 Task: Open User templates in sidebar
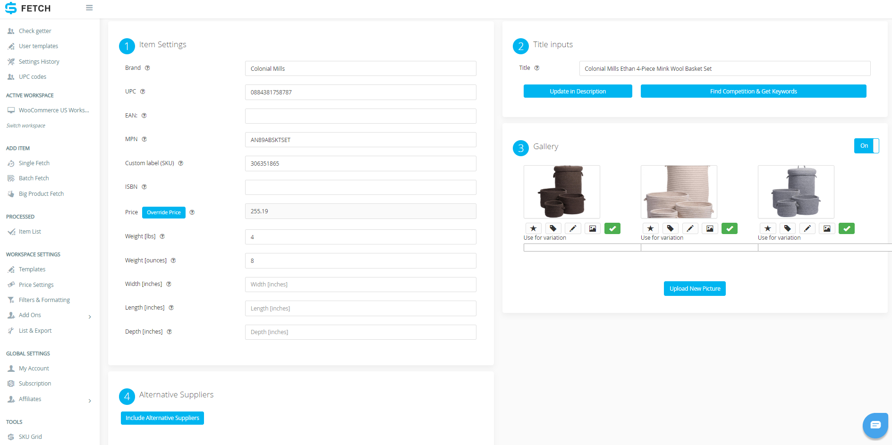[x=38, y=46]
